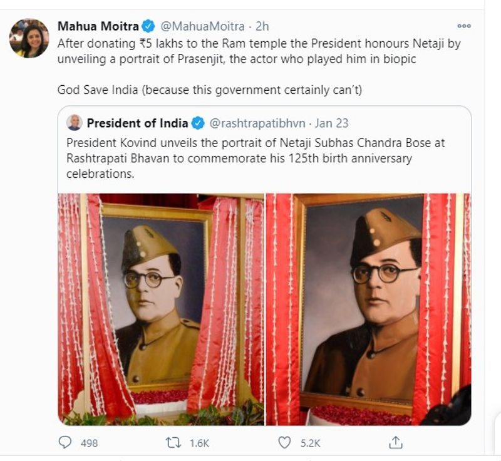Open the right Netaji portrait photo

(x=368, y=309)
